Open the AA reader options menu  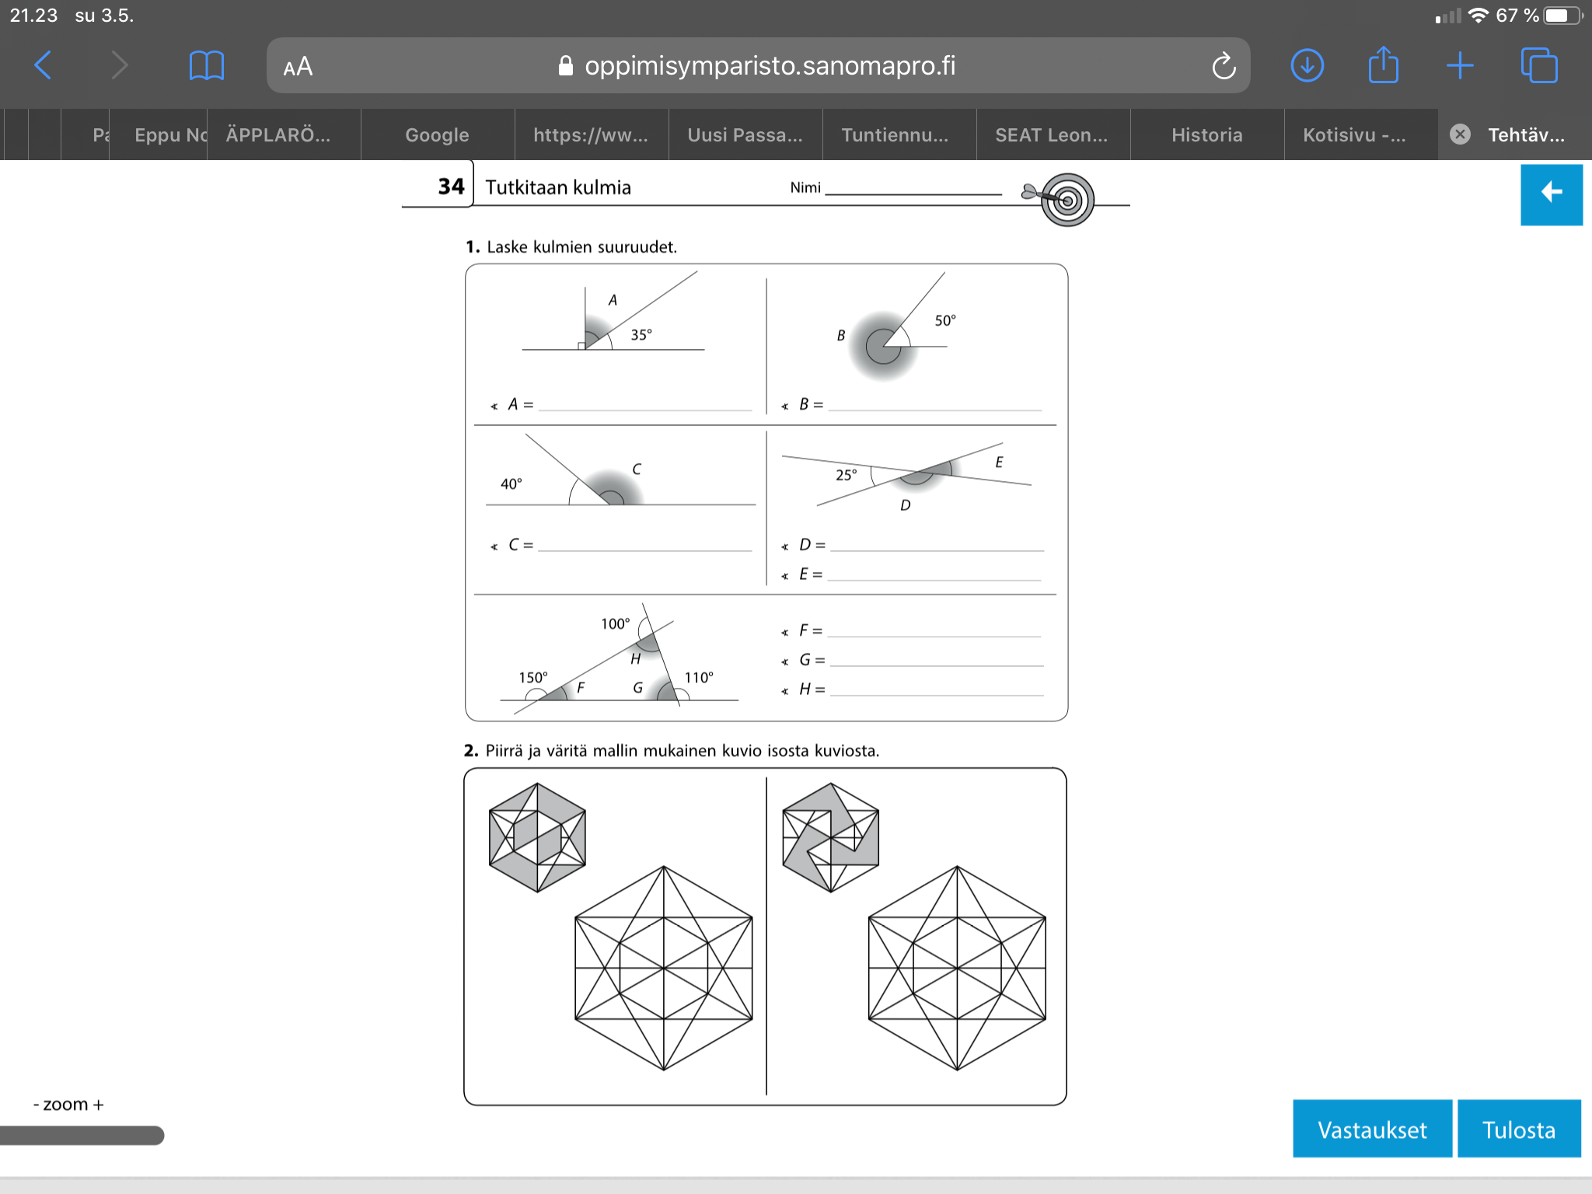coord(298,67)
